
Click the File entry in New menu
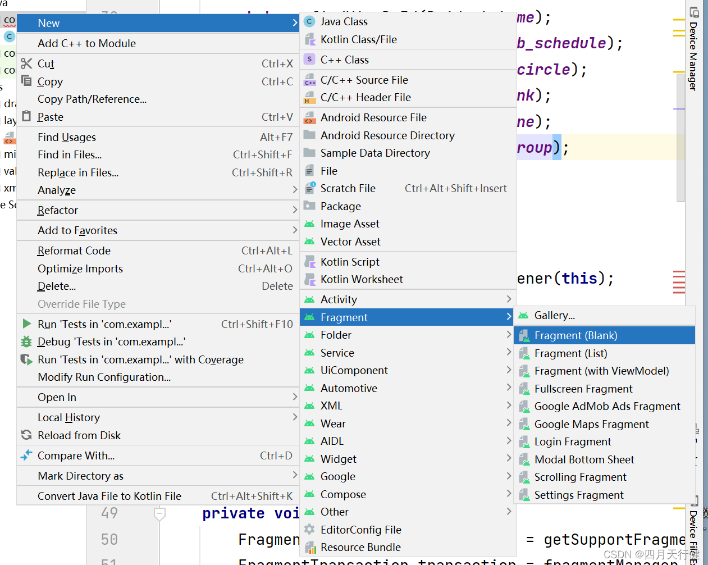click(408, 171)
